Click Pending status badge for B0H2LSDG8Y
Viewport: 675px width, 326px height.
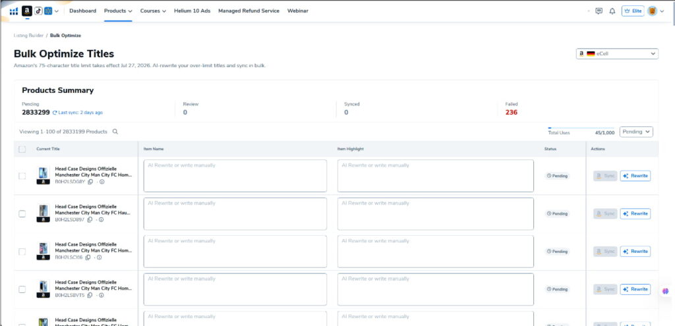[557, 176]
